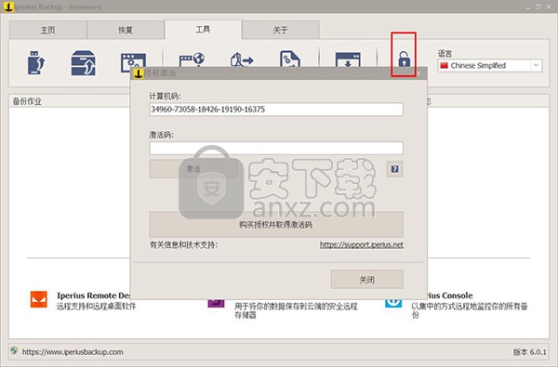The image size is (558, 367).
Task: Click the 备份作业 column header
Action: [x=70, y=101]
